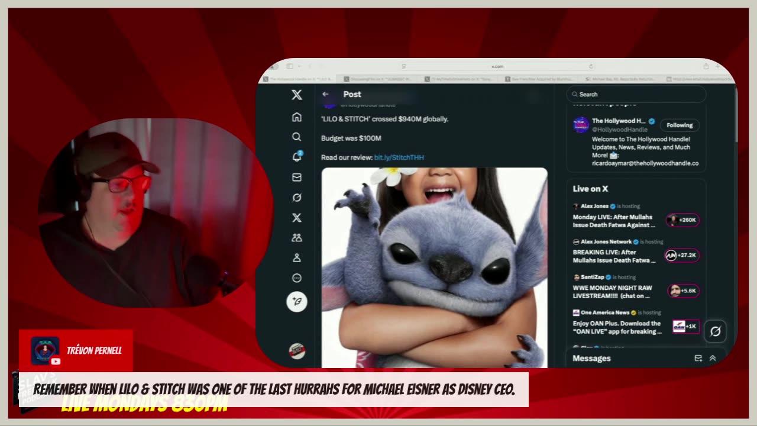
Task: Click the 'Live on X' heading
Action: (x=590, y=189)
